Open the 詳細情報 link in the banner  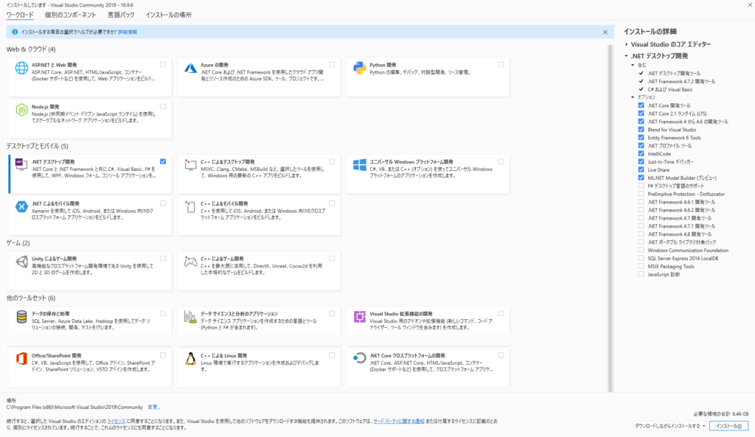click(128, 32)
